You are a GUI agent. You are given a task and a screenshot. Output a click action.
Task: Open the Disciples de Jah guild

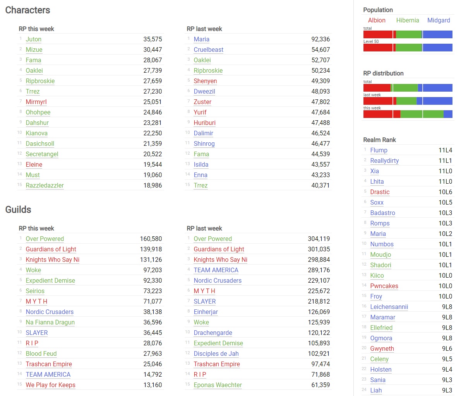(216, 353)
